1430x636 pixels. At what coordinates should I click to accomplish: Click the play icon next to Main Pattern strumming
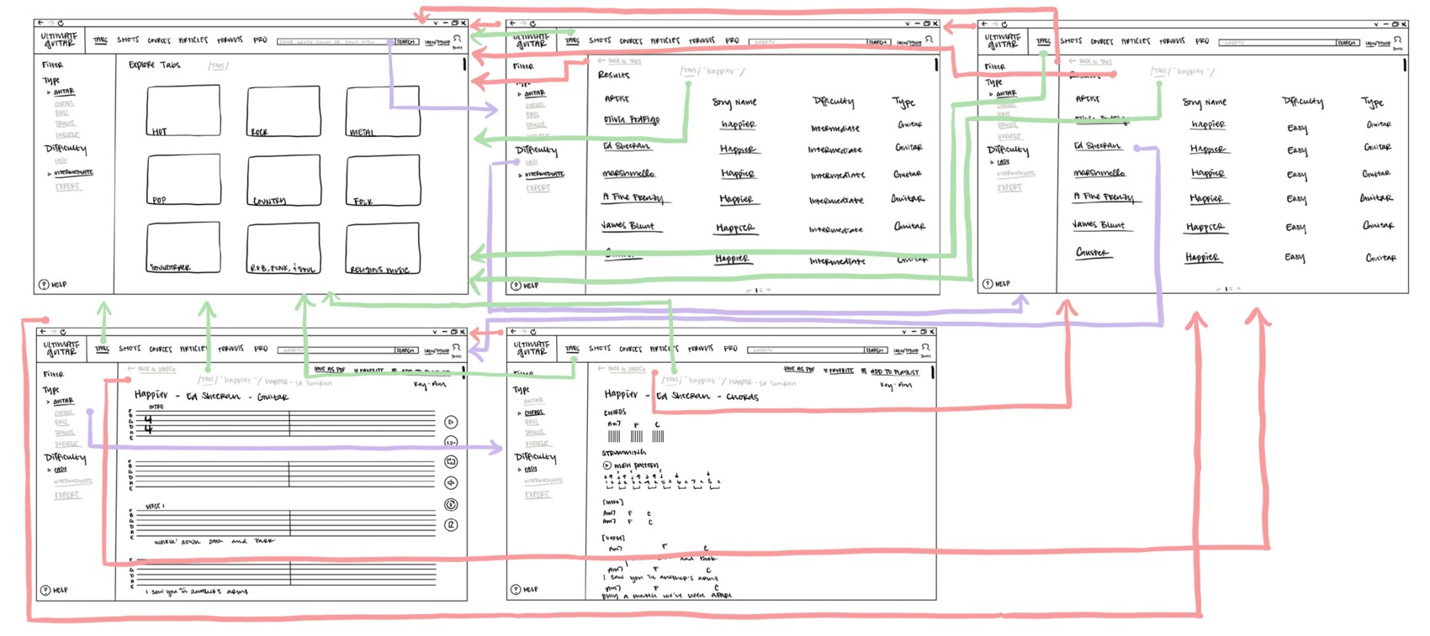[606, 465]
